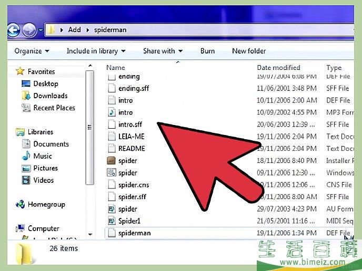Click the spider installer package icon
Viewport: 362px width, 271px height.
tap(111, 161)
